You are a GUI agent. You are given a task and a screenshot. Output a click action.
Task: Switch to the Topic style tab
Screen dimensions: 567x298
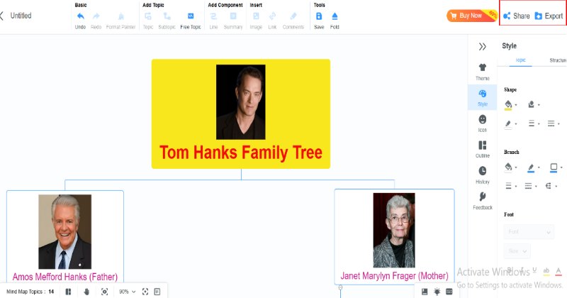[521, 60]
